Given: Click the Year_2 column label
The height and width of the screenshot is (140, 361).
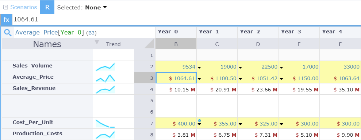Looking at the screenshot, I should click(x=250, y=32).
